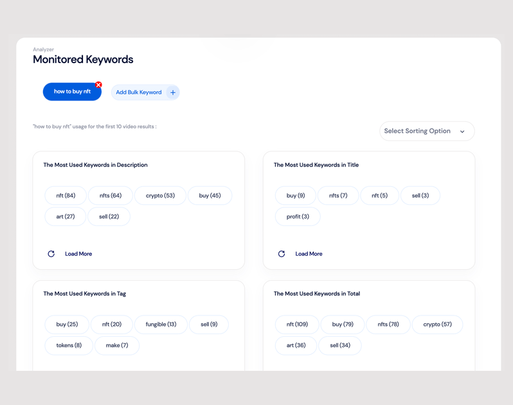This screenshot has width=513, height=405.
Task: Click the refresh icon in Description card
Action: pos(51,254)
